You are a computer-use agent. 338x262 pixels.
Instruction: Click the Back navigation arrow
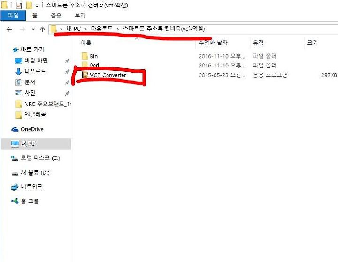(x=9, y=29)
